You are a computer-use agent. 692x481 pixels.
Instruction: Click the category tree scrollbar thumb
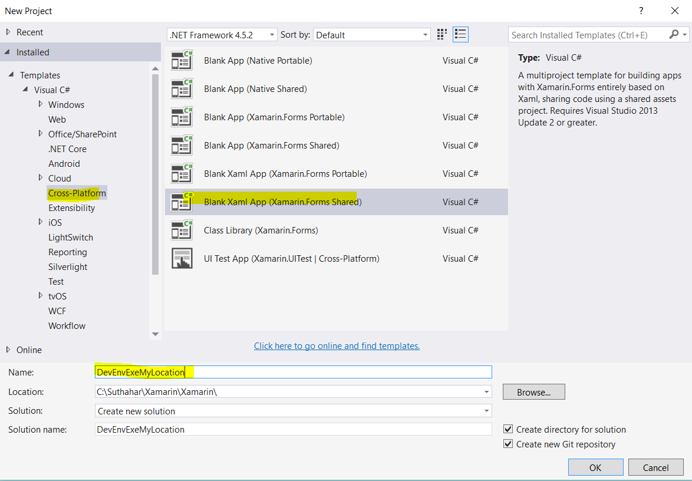click(155, 174)
